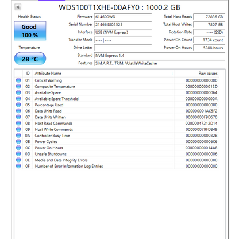Select the Power Cycles attribute name

(x=46, y=142)
